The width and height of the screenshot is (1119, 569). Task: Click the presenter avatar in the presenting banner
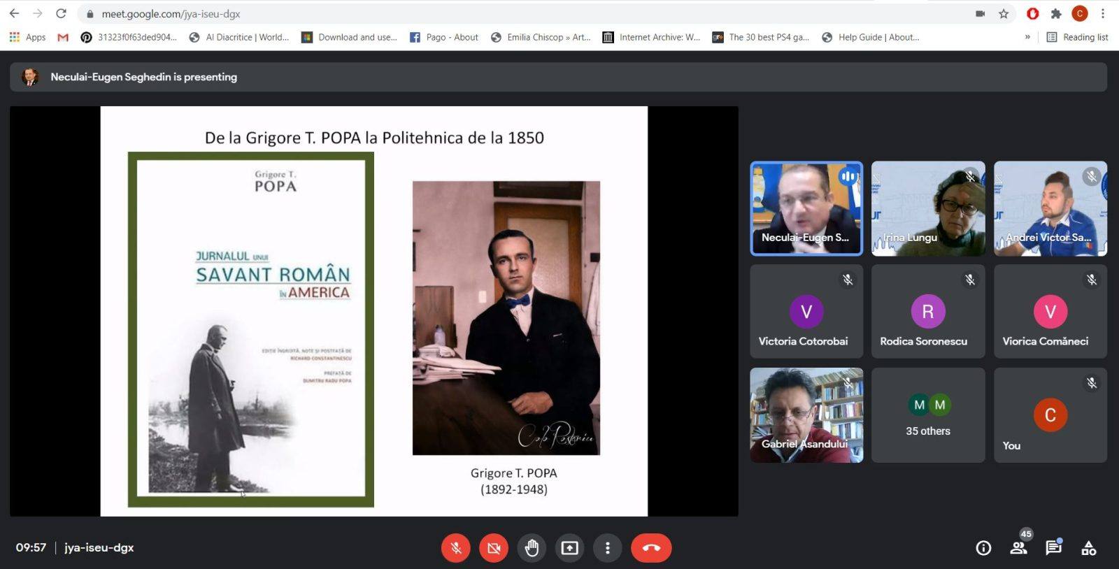(30, 77)
